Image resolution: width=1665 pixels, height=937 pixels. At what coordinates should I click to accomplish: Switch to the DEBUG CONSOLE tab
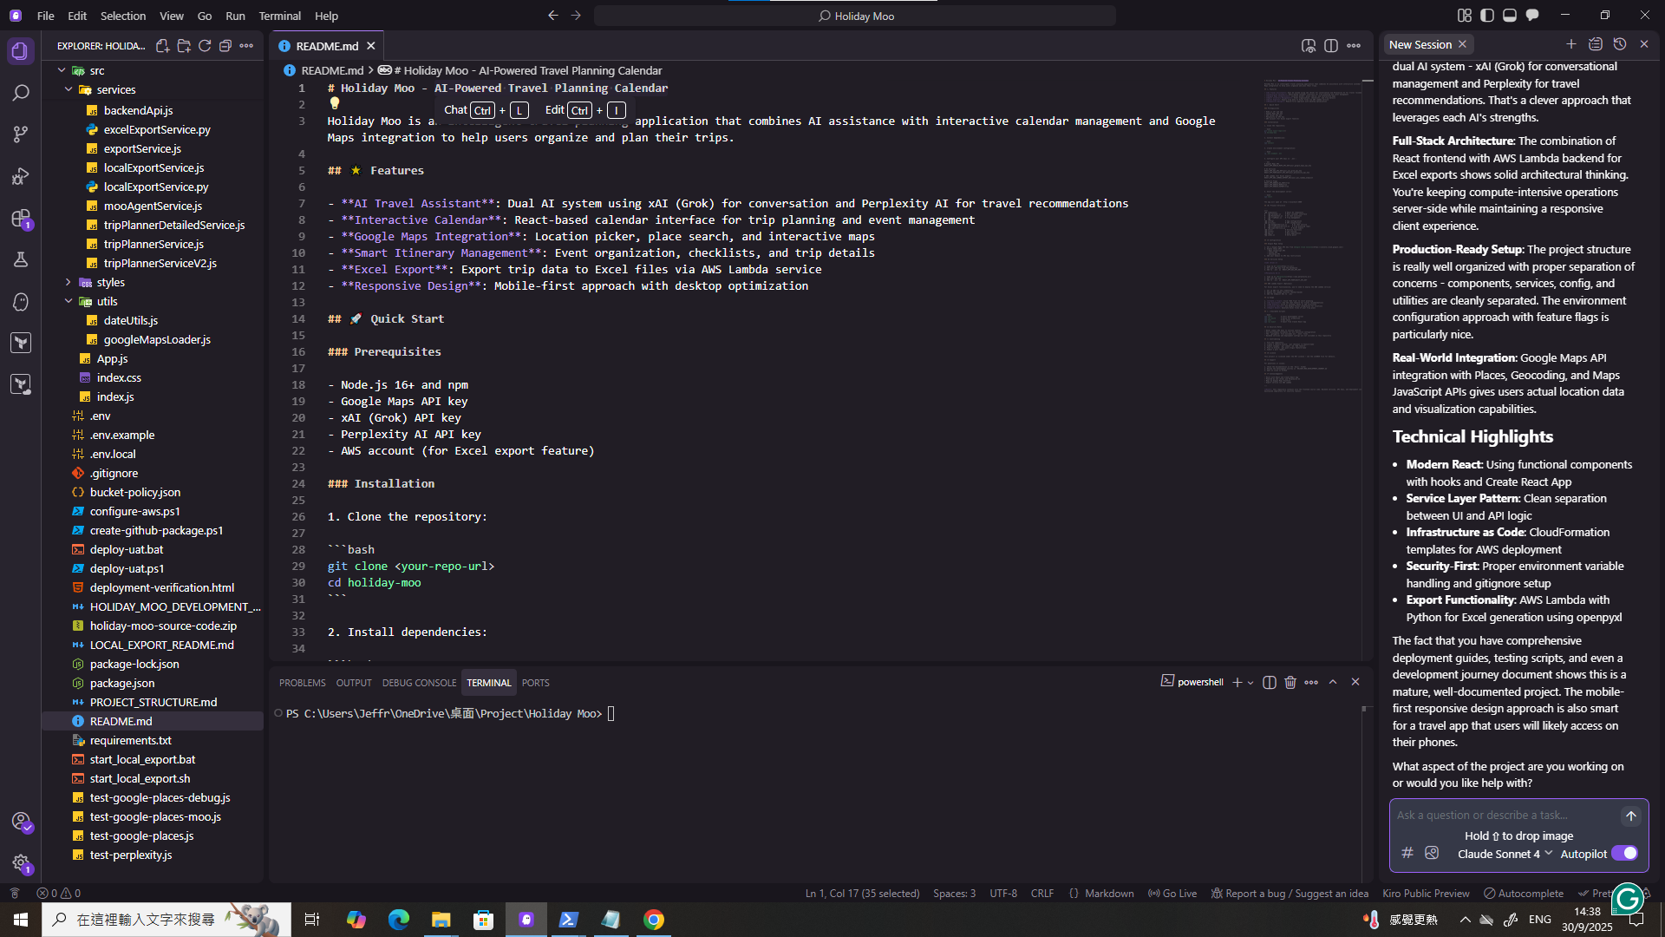click(419, 683)
